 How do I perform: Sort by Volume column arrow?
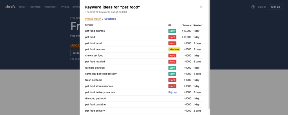click(191, 25)
